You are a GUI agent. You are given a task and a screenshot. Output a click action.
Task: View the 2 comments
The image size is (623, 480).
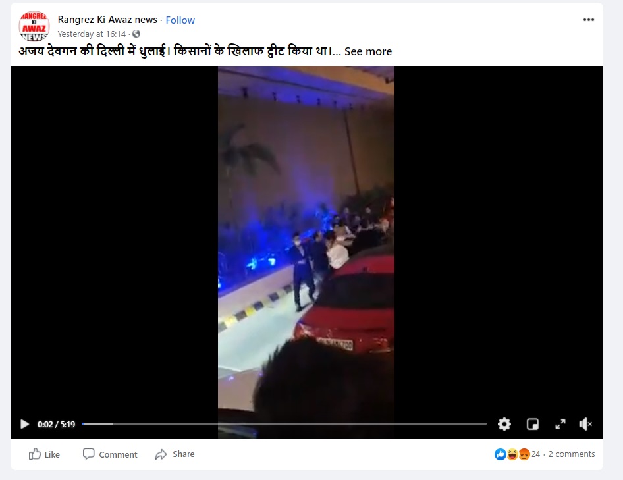pos(572,454)
